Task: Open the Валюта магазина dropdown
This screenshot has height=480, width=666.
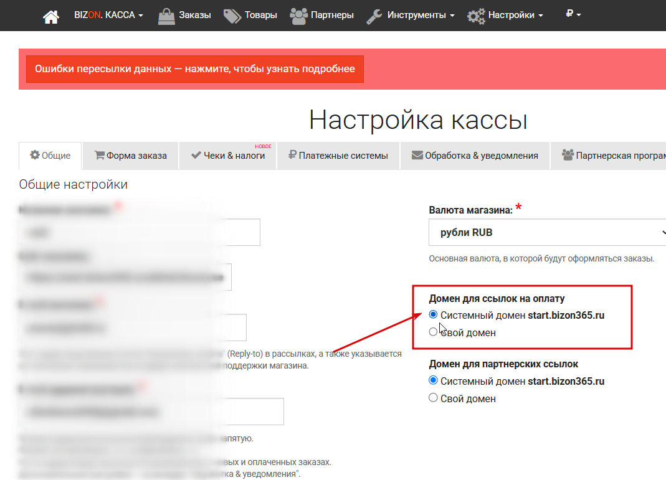Action: coord(547,232)
